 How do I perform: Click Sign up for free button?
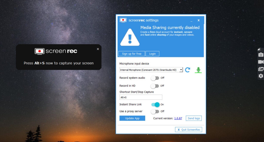point(132,54)
